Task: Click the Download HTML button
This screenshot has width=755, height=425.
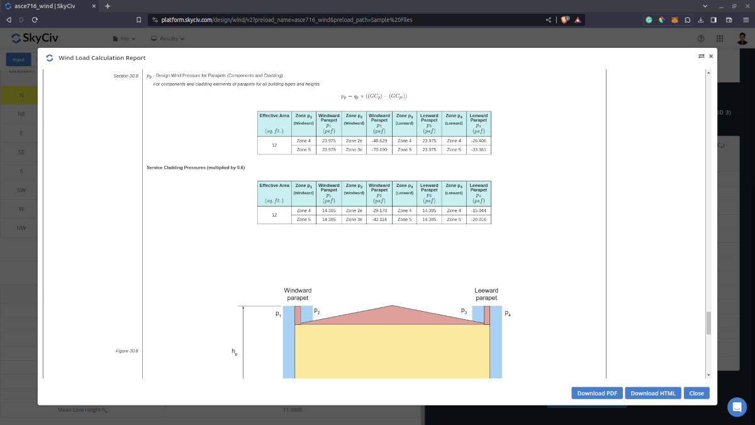Action: pos(653,393)
